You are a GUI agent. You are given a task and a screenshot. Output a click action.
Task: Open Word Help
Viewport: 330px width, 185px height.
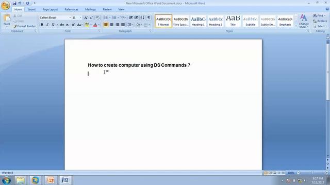[327, 9]
